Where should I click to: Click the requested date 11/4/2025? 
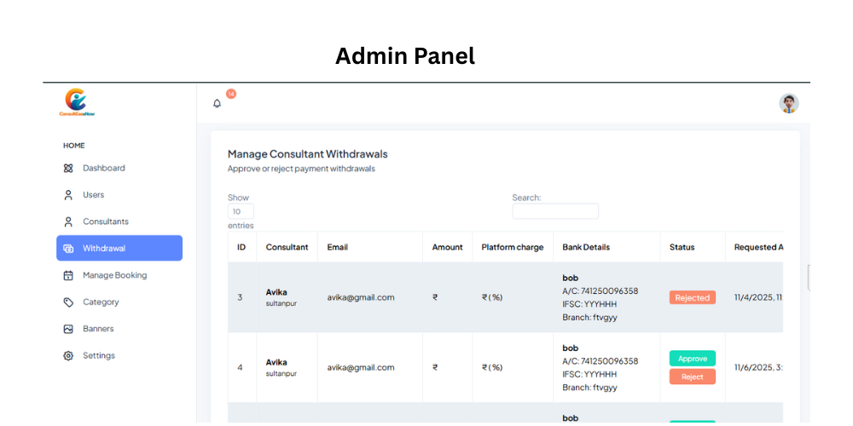(x=758, y=297)
